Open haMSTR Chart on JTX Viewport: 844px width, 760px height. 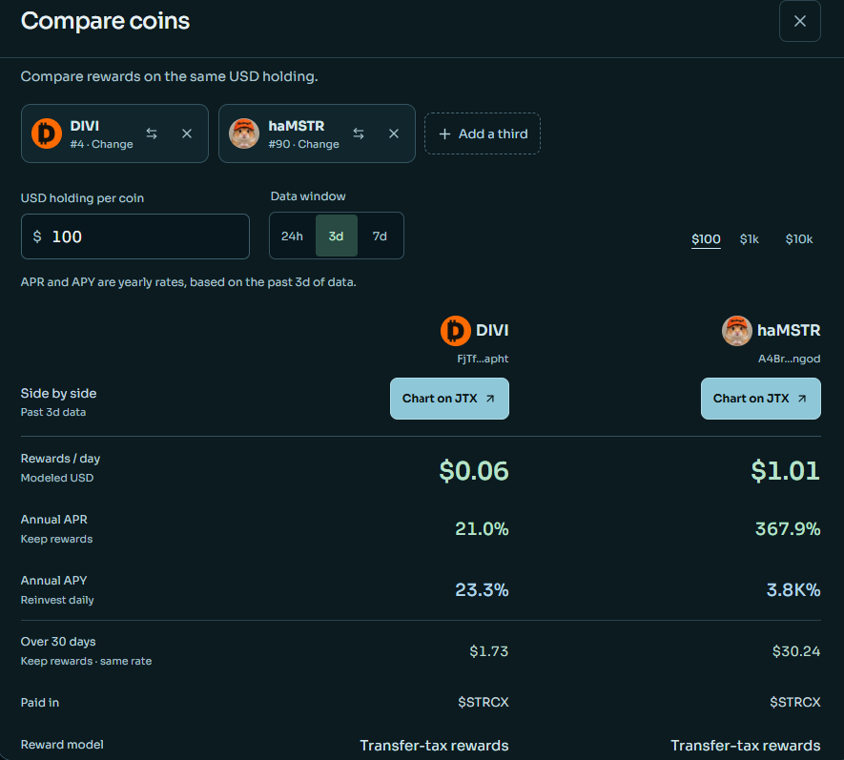761,399
